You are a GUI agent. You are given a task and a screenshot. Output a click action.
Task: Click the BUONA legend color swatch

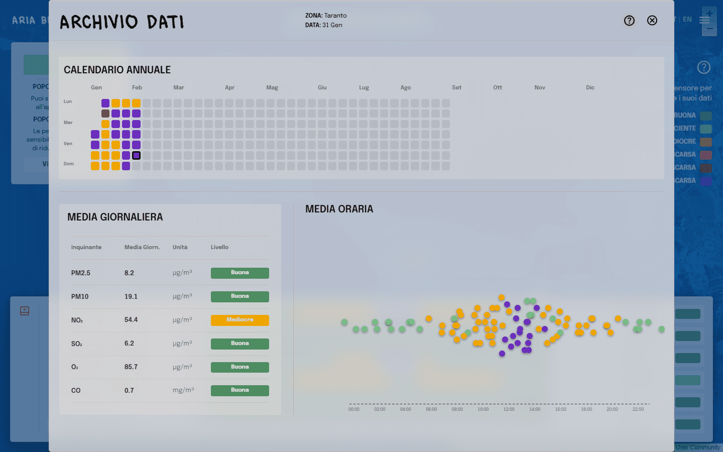point(706,116)
